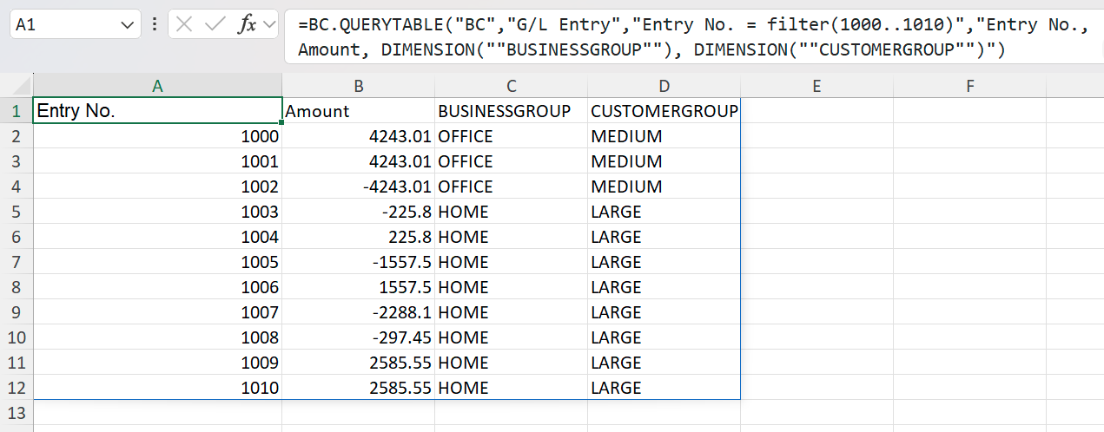Select the empty cell F1
Image resolution: width=1104 pixels, height=432 pixels.
[970, 111]
